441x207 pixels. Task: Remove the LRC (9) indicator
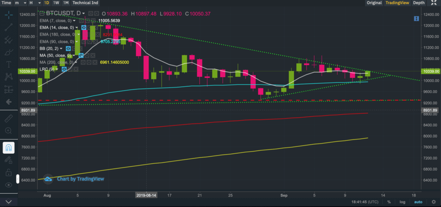pos(76,69)
